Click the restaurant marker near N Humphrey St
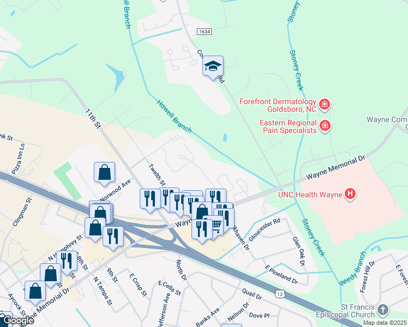408x327 pixels. click(67, 262)
